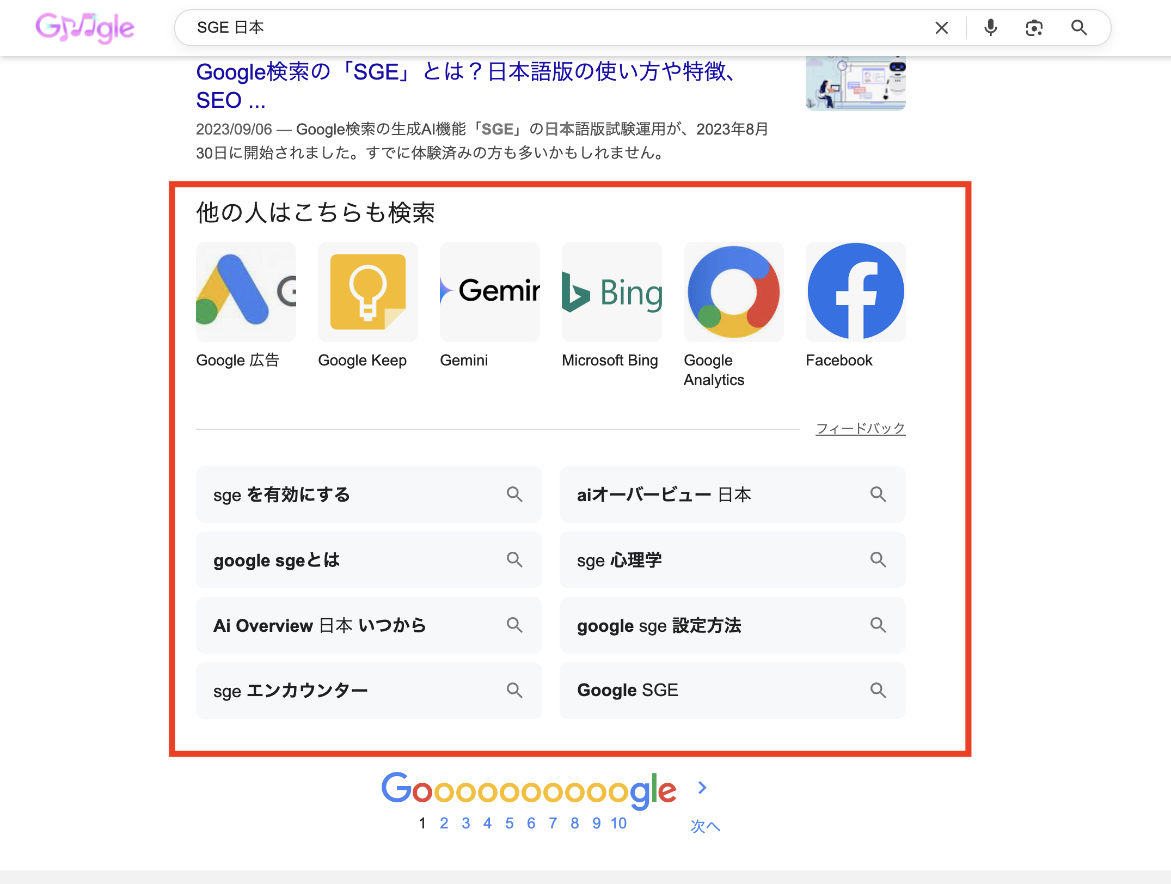Viewport: 1171px width, 884px height.
Task: Click the 次へ next link
Action: [704, 826]
